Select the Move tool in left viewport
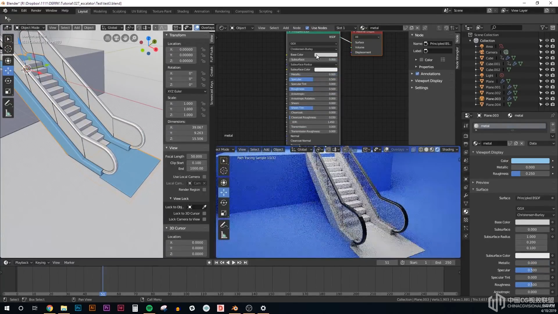 click(x=8, y=71)
